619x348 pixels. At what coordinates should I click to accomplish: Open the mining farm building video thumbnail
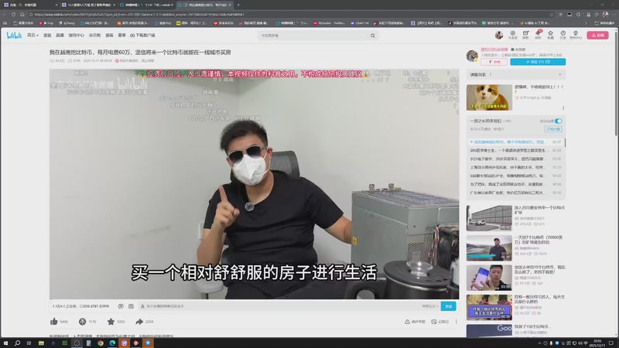(489, 218)
